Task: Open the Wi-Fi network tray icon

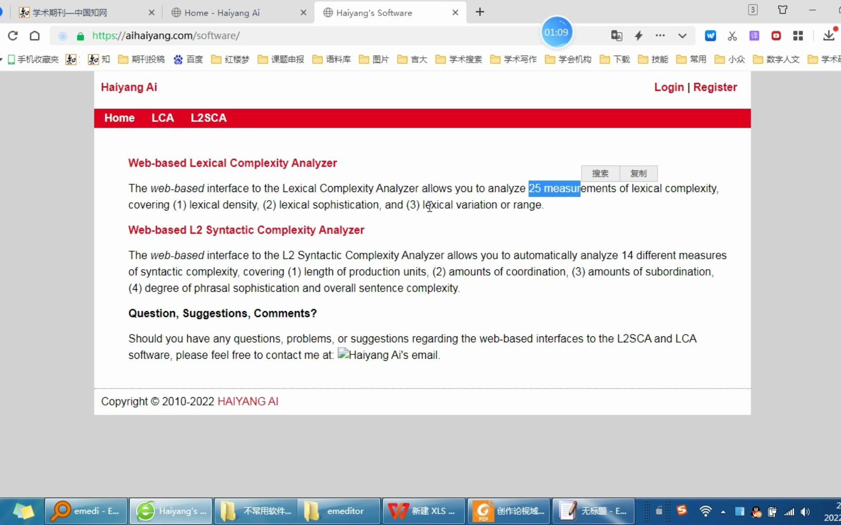Action: point(705,511)
